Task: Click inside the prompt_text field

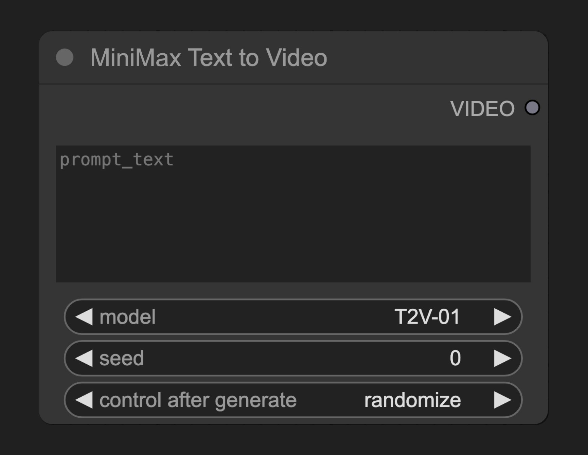Action: (x=294, y=213)
